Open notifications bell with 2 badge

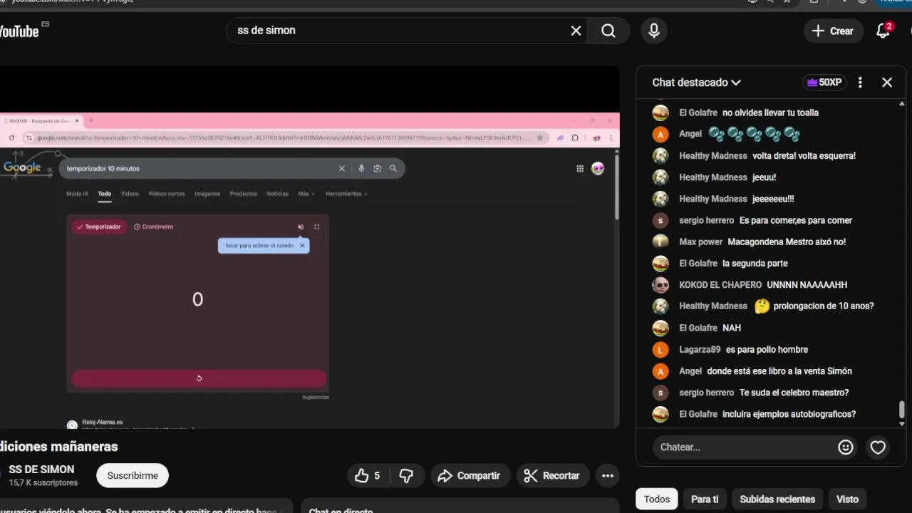pos(883,31)
